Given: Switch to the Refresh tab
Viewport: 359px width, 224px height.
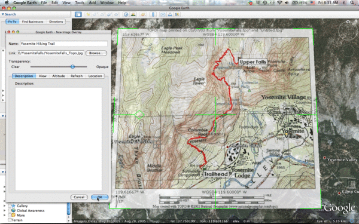Looking at the screenshot, I should click(77, 76).
